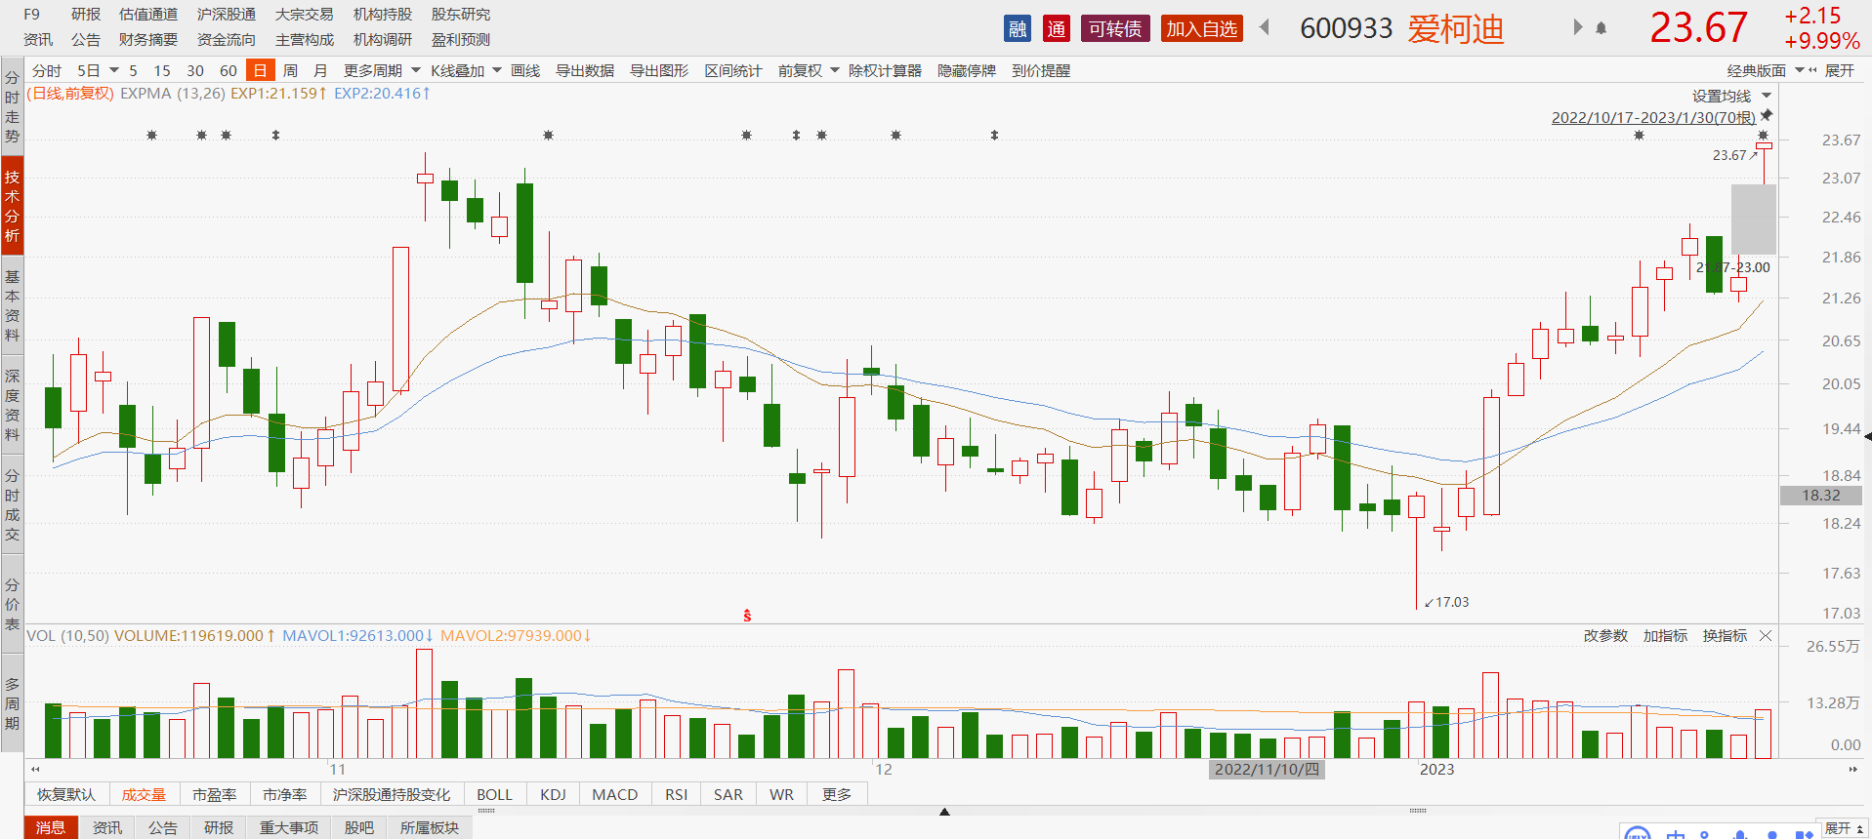Image resolution: width=1872 pixels, height=839 pixels.
Task: Click 加指标 to add indicator
Action: [x=1665, y=636]
